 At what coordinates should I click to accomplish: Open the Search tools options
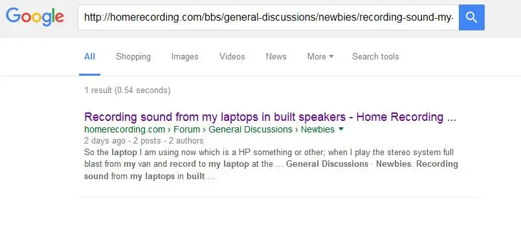click(375, 57)
